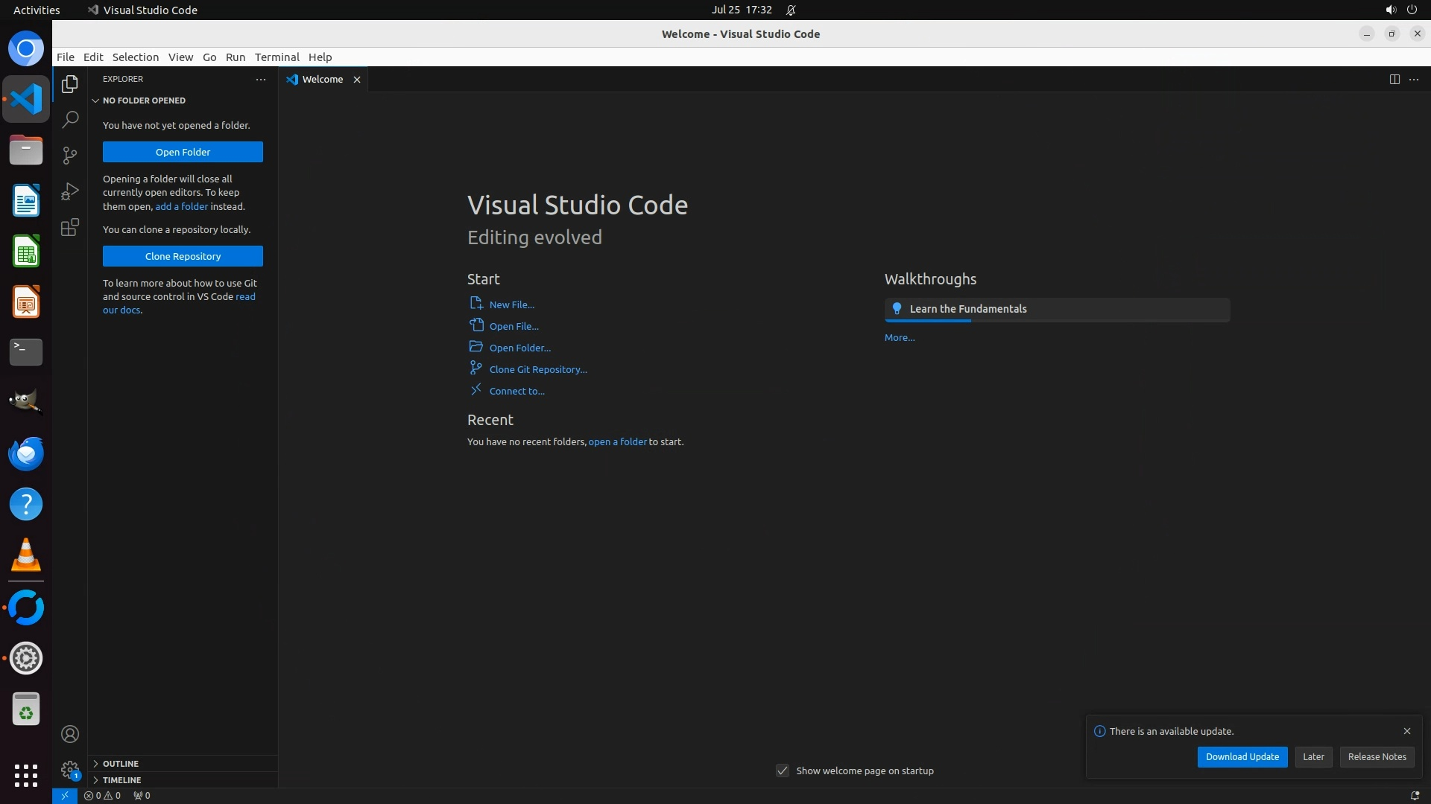Click the Download Update button
Image resolution: width=1431 pixels, height=804 pixels.
(x=1242, y=756)
